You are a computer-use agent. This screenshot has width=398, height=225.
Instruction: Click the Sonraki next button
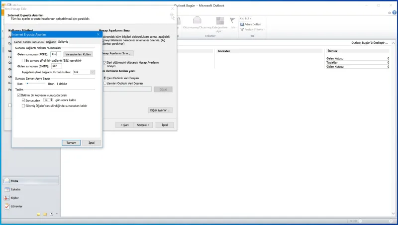tap(143, 125)
